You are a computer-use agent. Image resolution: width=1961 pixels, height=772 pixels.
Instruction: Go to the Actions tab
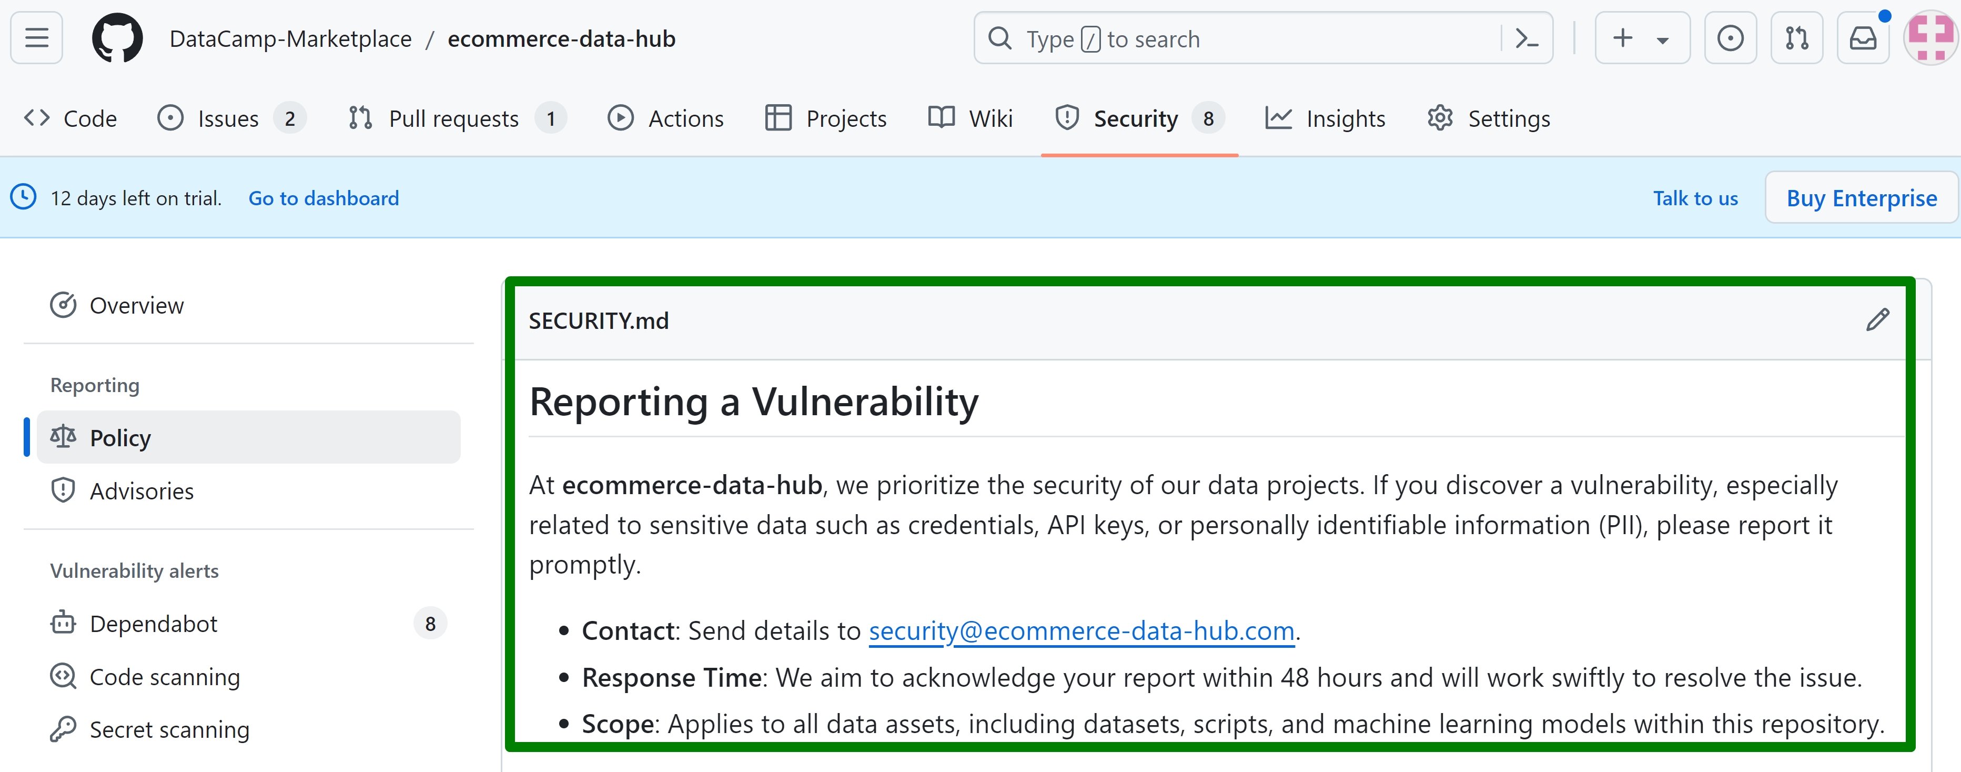coord(665,119)
